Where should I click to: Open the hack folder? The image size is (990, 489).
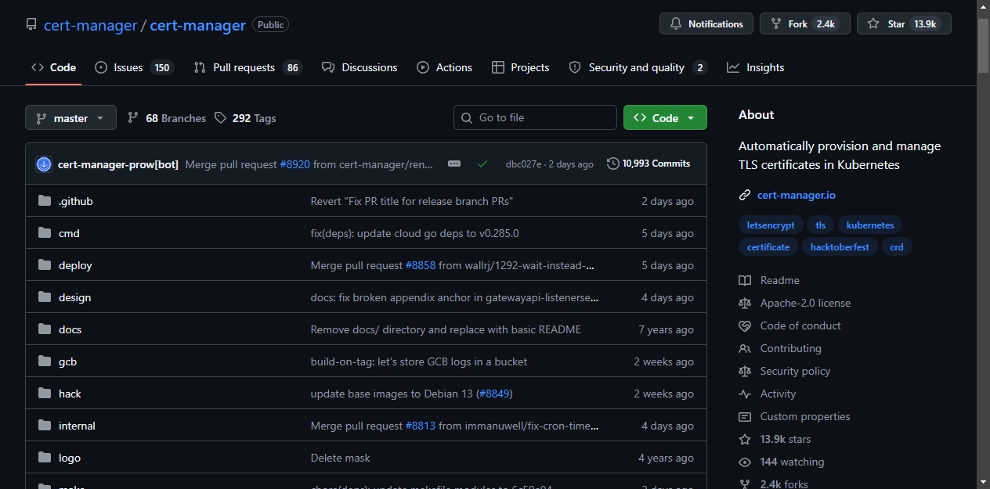pos(70,394)
